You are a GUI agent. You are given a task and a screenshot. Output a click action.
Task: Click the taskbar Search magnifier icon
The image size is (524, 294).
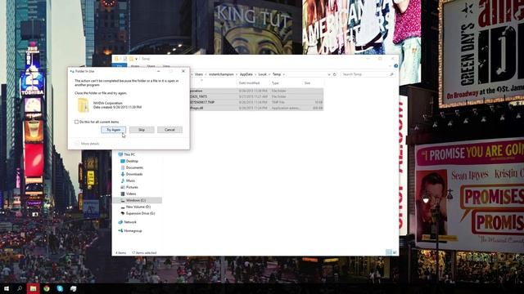20,288
